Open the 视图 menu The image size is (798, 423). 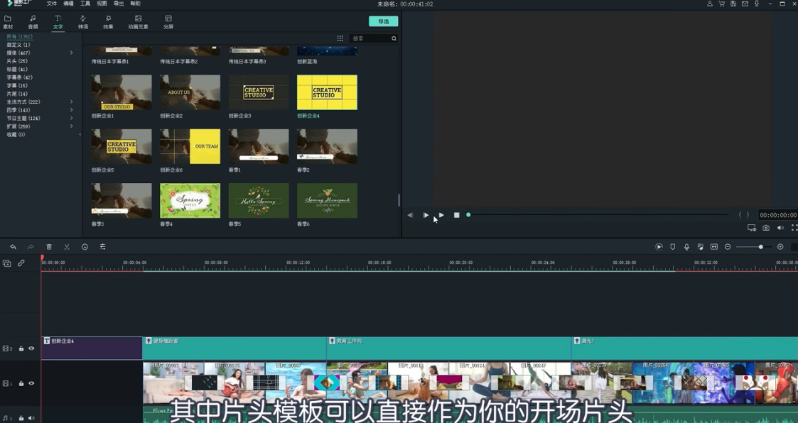tap(102, 4)
